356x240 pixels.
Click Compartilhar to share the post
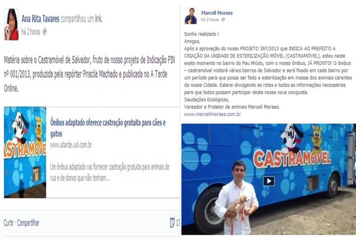click(28, 223)
